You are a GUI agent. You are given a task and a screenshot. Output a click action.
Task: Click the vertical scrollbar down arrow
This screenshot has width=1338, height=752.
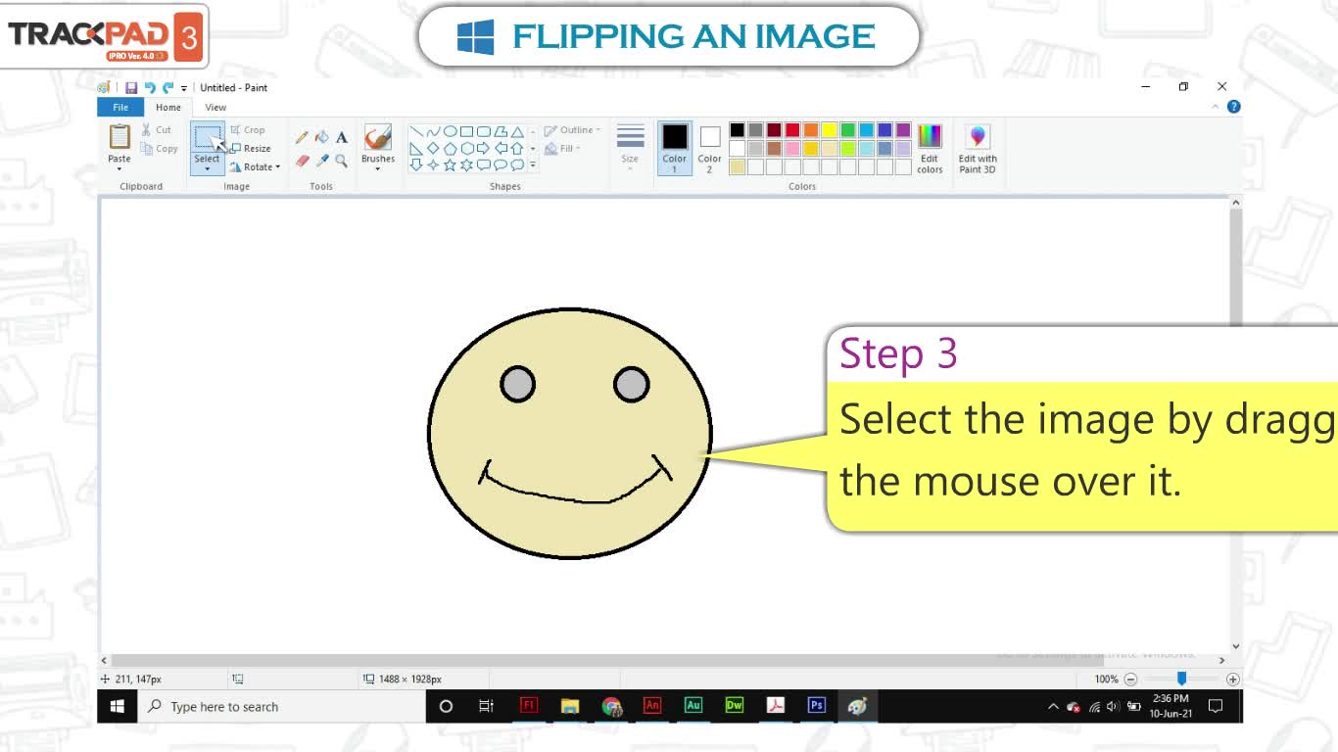1235,646
